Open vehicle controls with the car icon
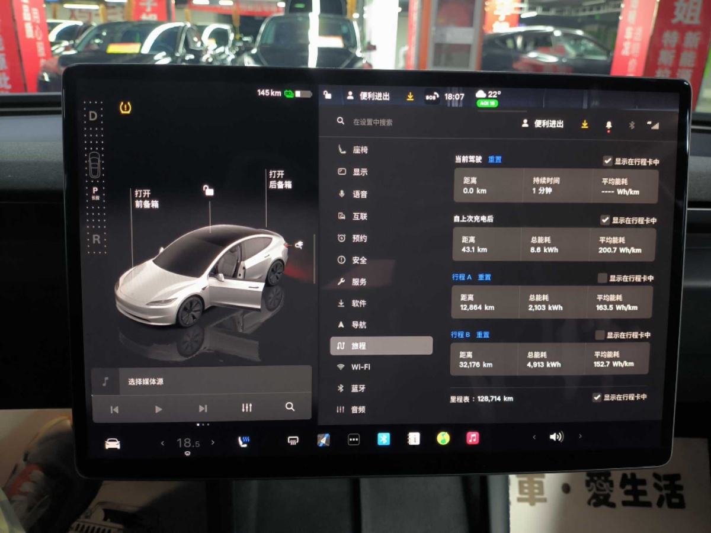Viewport: 711px width, 533px height. tap(113, 444)
